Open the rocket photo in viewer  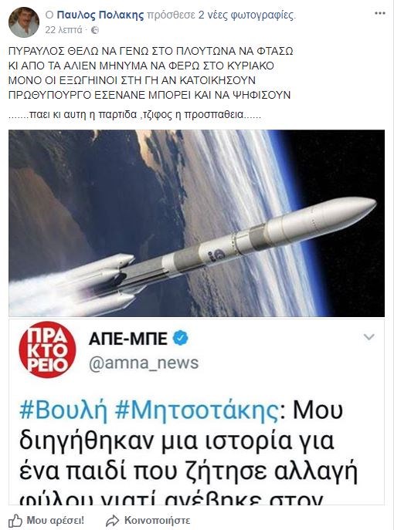tap(197, 223)
